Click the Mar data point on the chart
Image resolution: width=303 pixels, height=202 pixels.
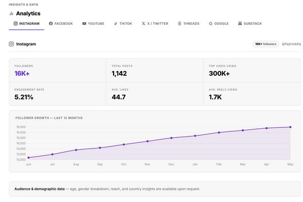pos(243,130)
